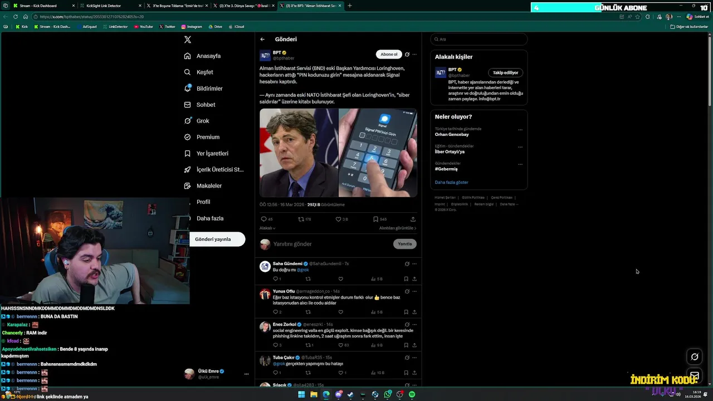Open WhatsApp in taskbar
The height and width of the screenshot is (401, 713).
387,394
